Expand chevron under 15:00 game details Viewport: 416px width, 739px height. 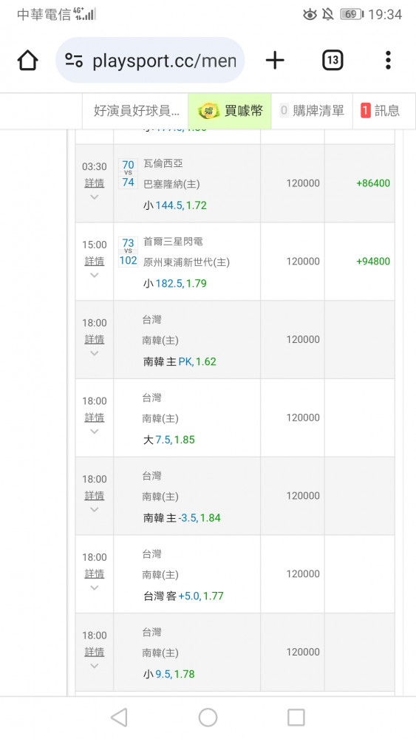[95, 275]
